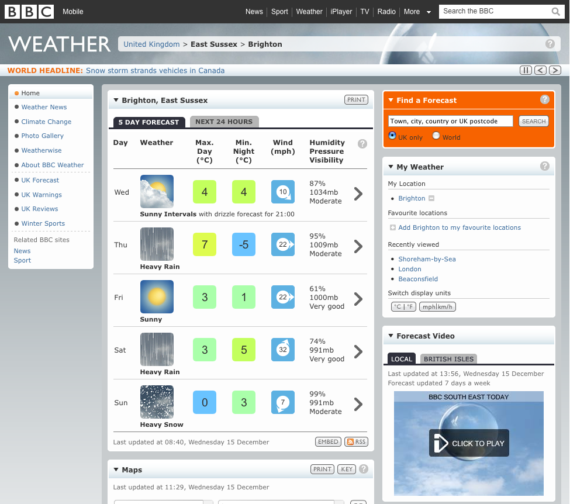Open help icon in Find a Forecast
This screenshot has width=570, height=504.
[x=544, y=99]
